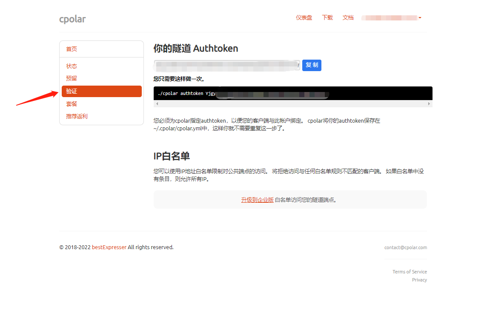
Task: Open the bestExpresser link
Action: click(x=109, y=247)
